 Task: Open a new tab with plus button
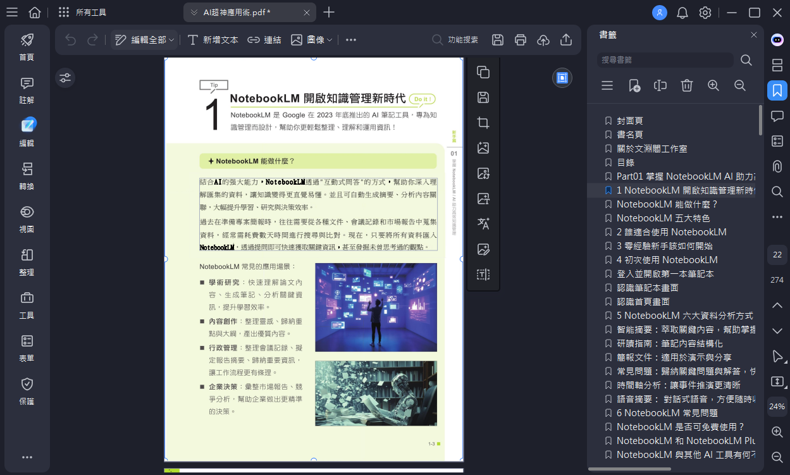(329, 13)
